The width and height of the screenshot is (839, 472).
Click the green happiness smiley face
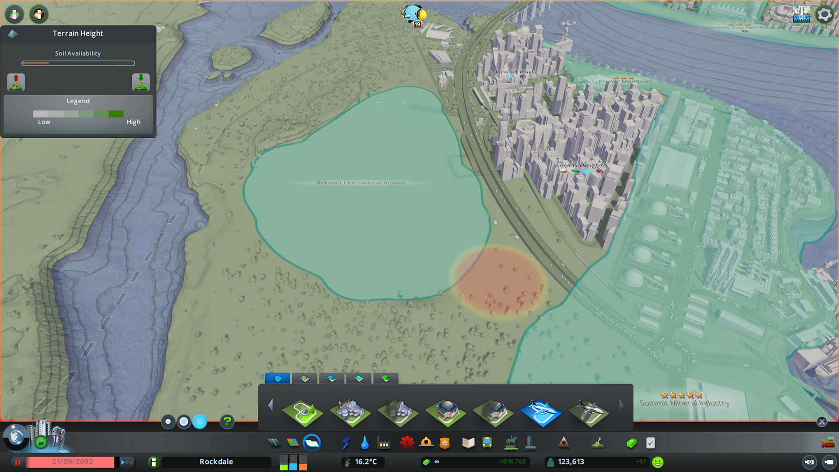(x=658, y=462)
